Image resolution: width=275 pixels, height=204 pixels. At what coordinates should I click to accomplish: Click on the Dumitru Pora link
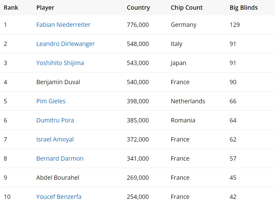tap(55, 120)
